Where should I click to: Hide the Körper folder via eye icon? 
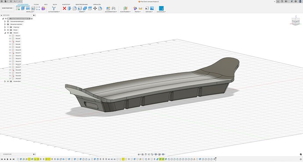(x=8, y=30)
